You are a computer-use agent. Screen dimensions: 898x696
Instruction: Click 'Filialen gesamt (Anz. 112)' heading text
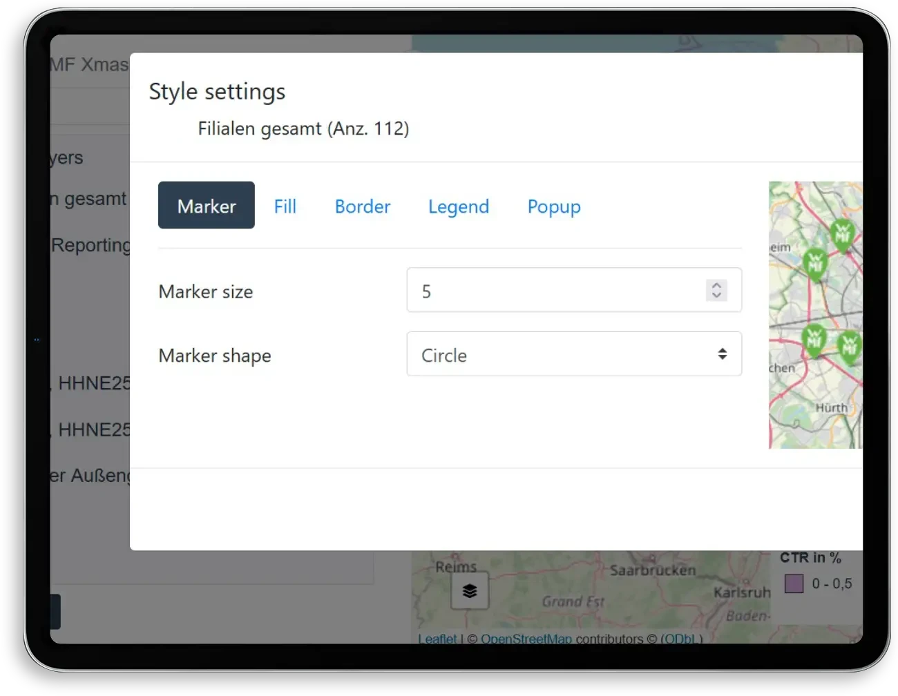303,128
